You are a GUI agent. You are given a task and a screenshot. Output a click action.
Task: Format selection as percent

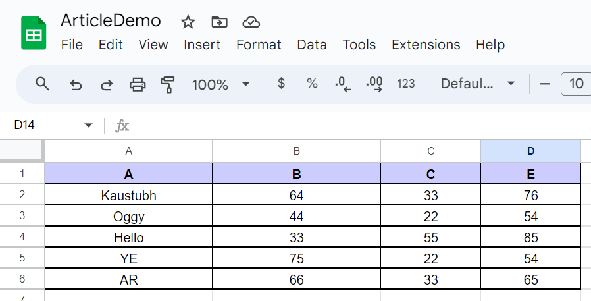[312, 84]
